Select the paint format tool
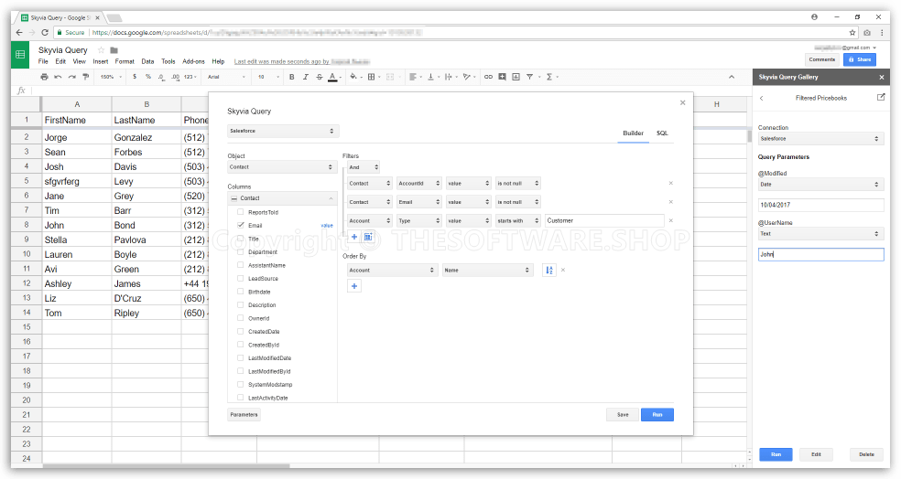 [x=86, y=77]
